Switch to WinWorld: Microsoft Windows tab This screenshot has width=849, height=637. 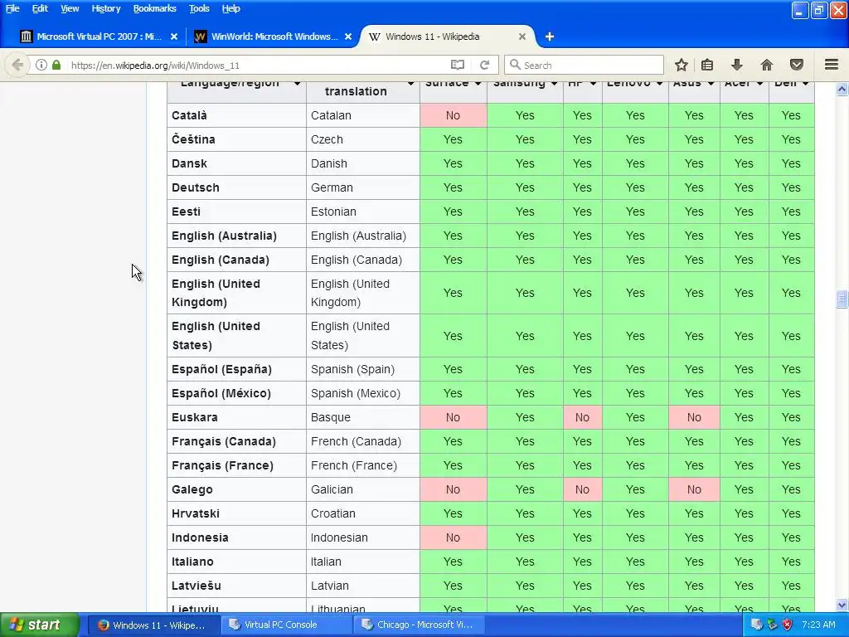(x=274, y=36)
